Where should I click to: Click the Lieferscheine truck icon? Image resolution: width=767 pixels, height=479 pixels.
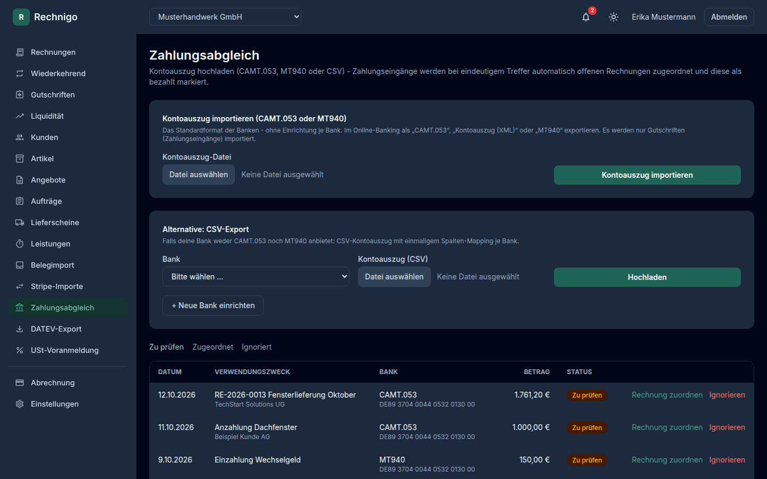pos(20,222)
